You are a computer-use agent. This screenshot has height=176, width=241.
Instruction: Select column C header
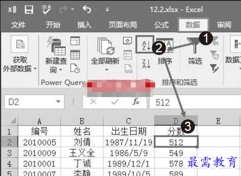[129, 121]
